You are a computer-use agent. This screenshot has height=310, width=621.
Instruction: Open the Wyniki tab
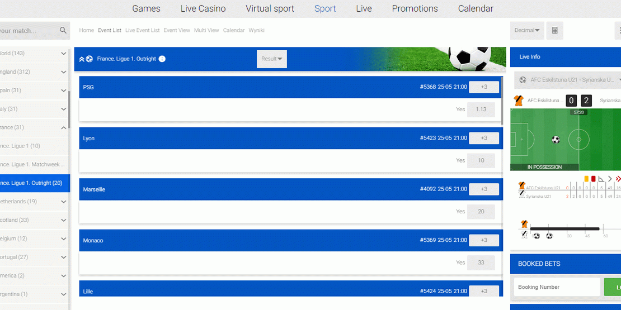257,30
